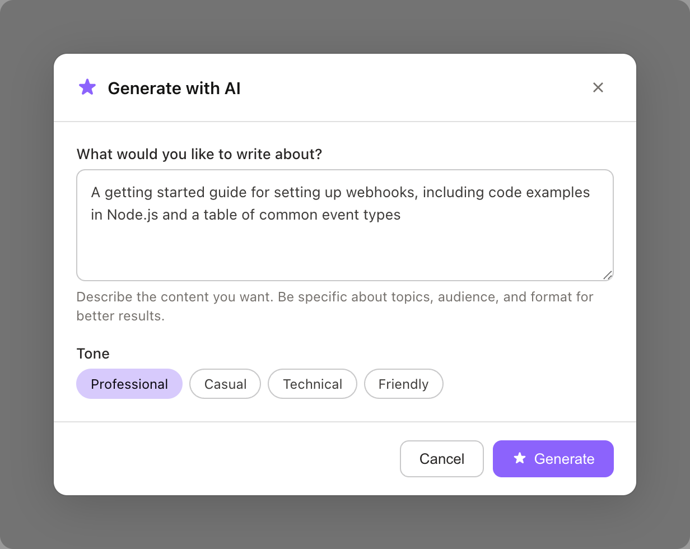Click the helper text below the text area
The width and height of the screenshot is (690, 549).
coord(335,306)
